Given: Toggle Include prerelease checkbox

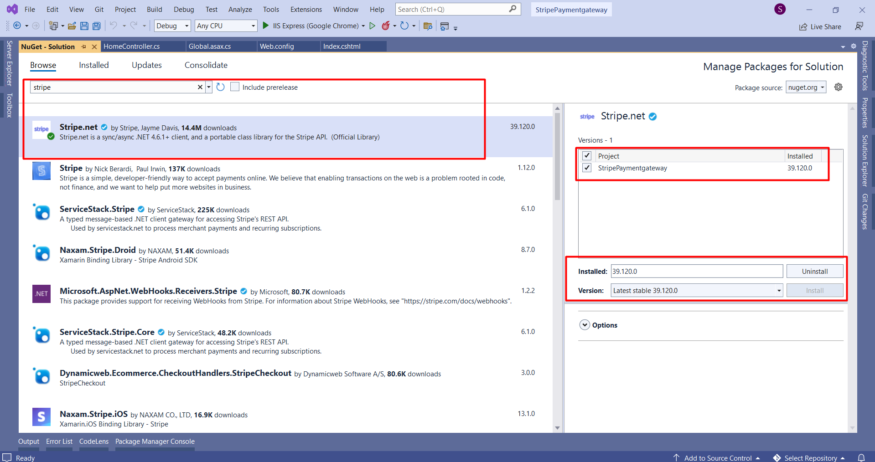Looking at the screenshot, I should 235,87.
